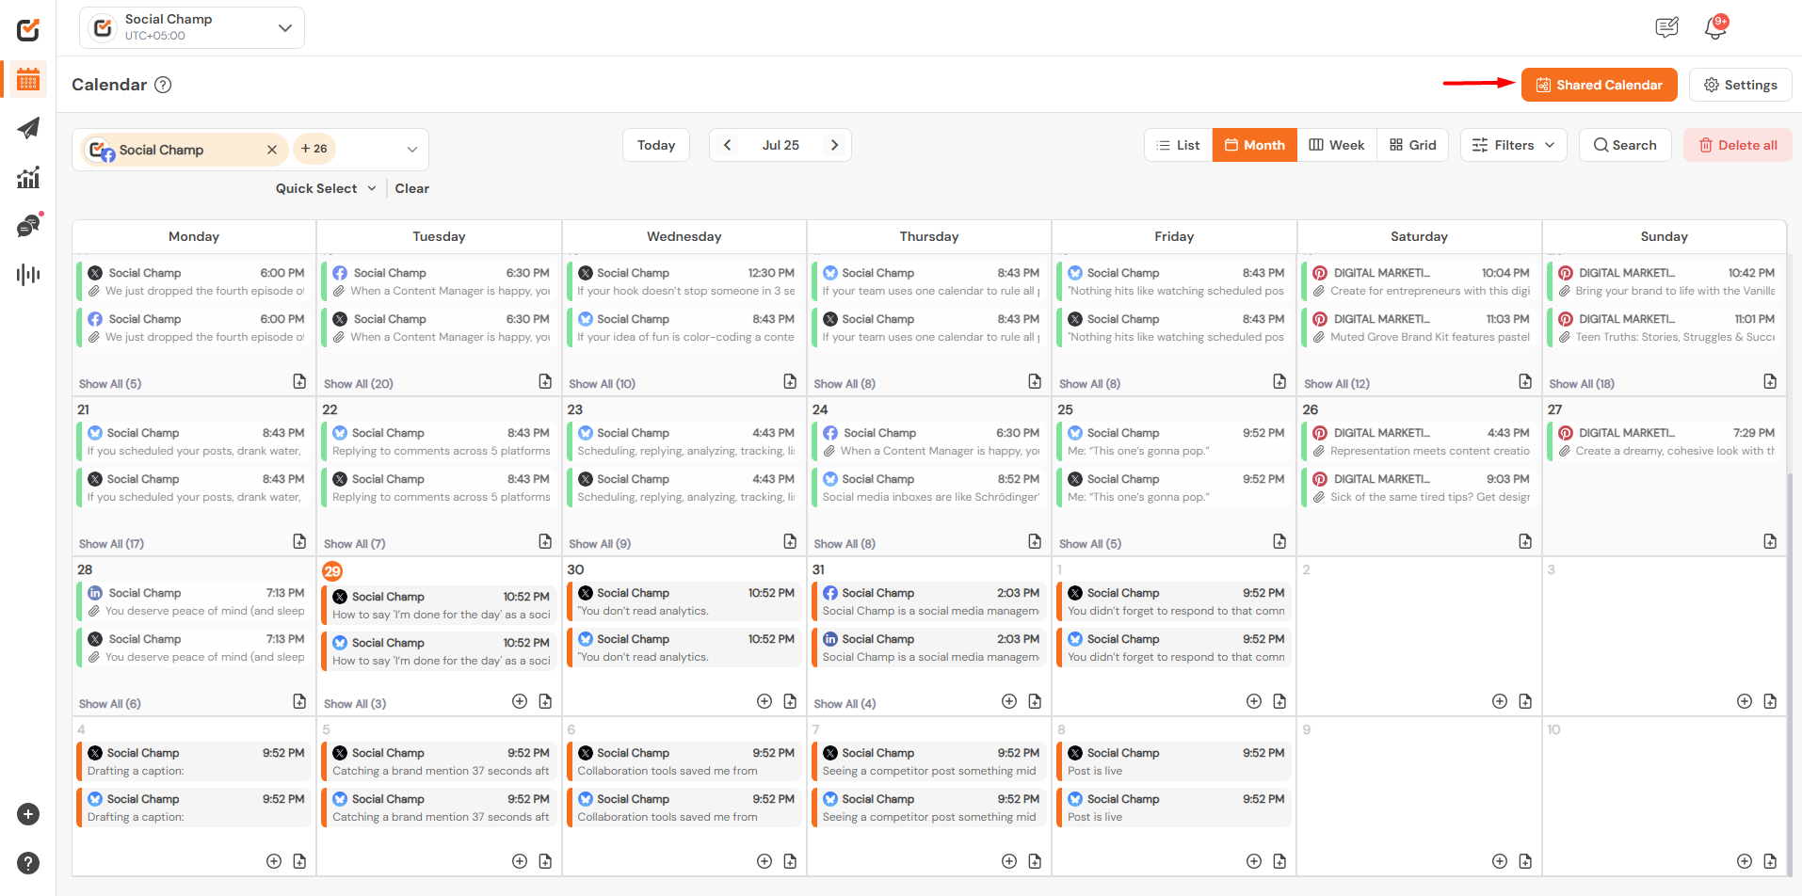Screen dimensions: 1802x896
Task: Expand the accounts selector chevron
Action: (x=411, y=150)
